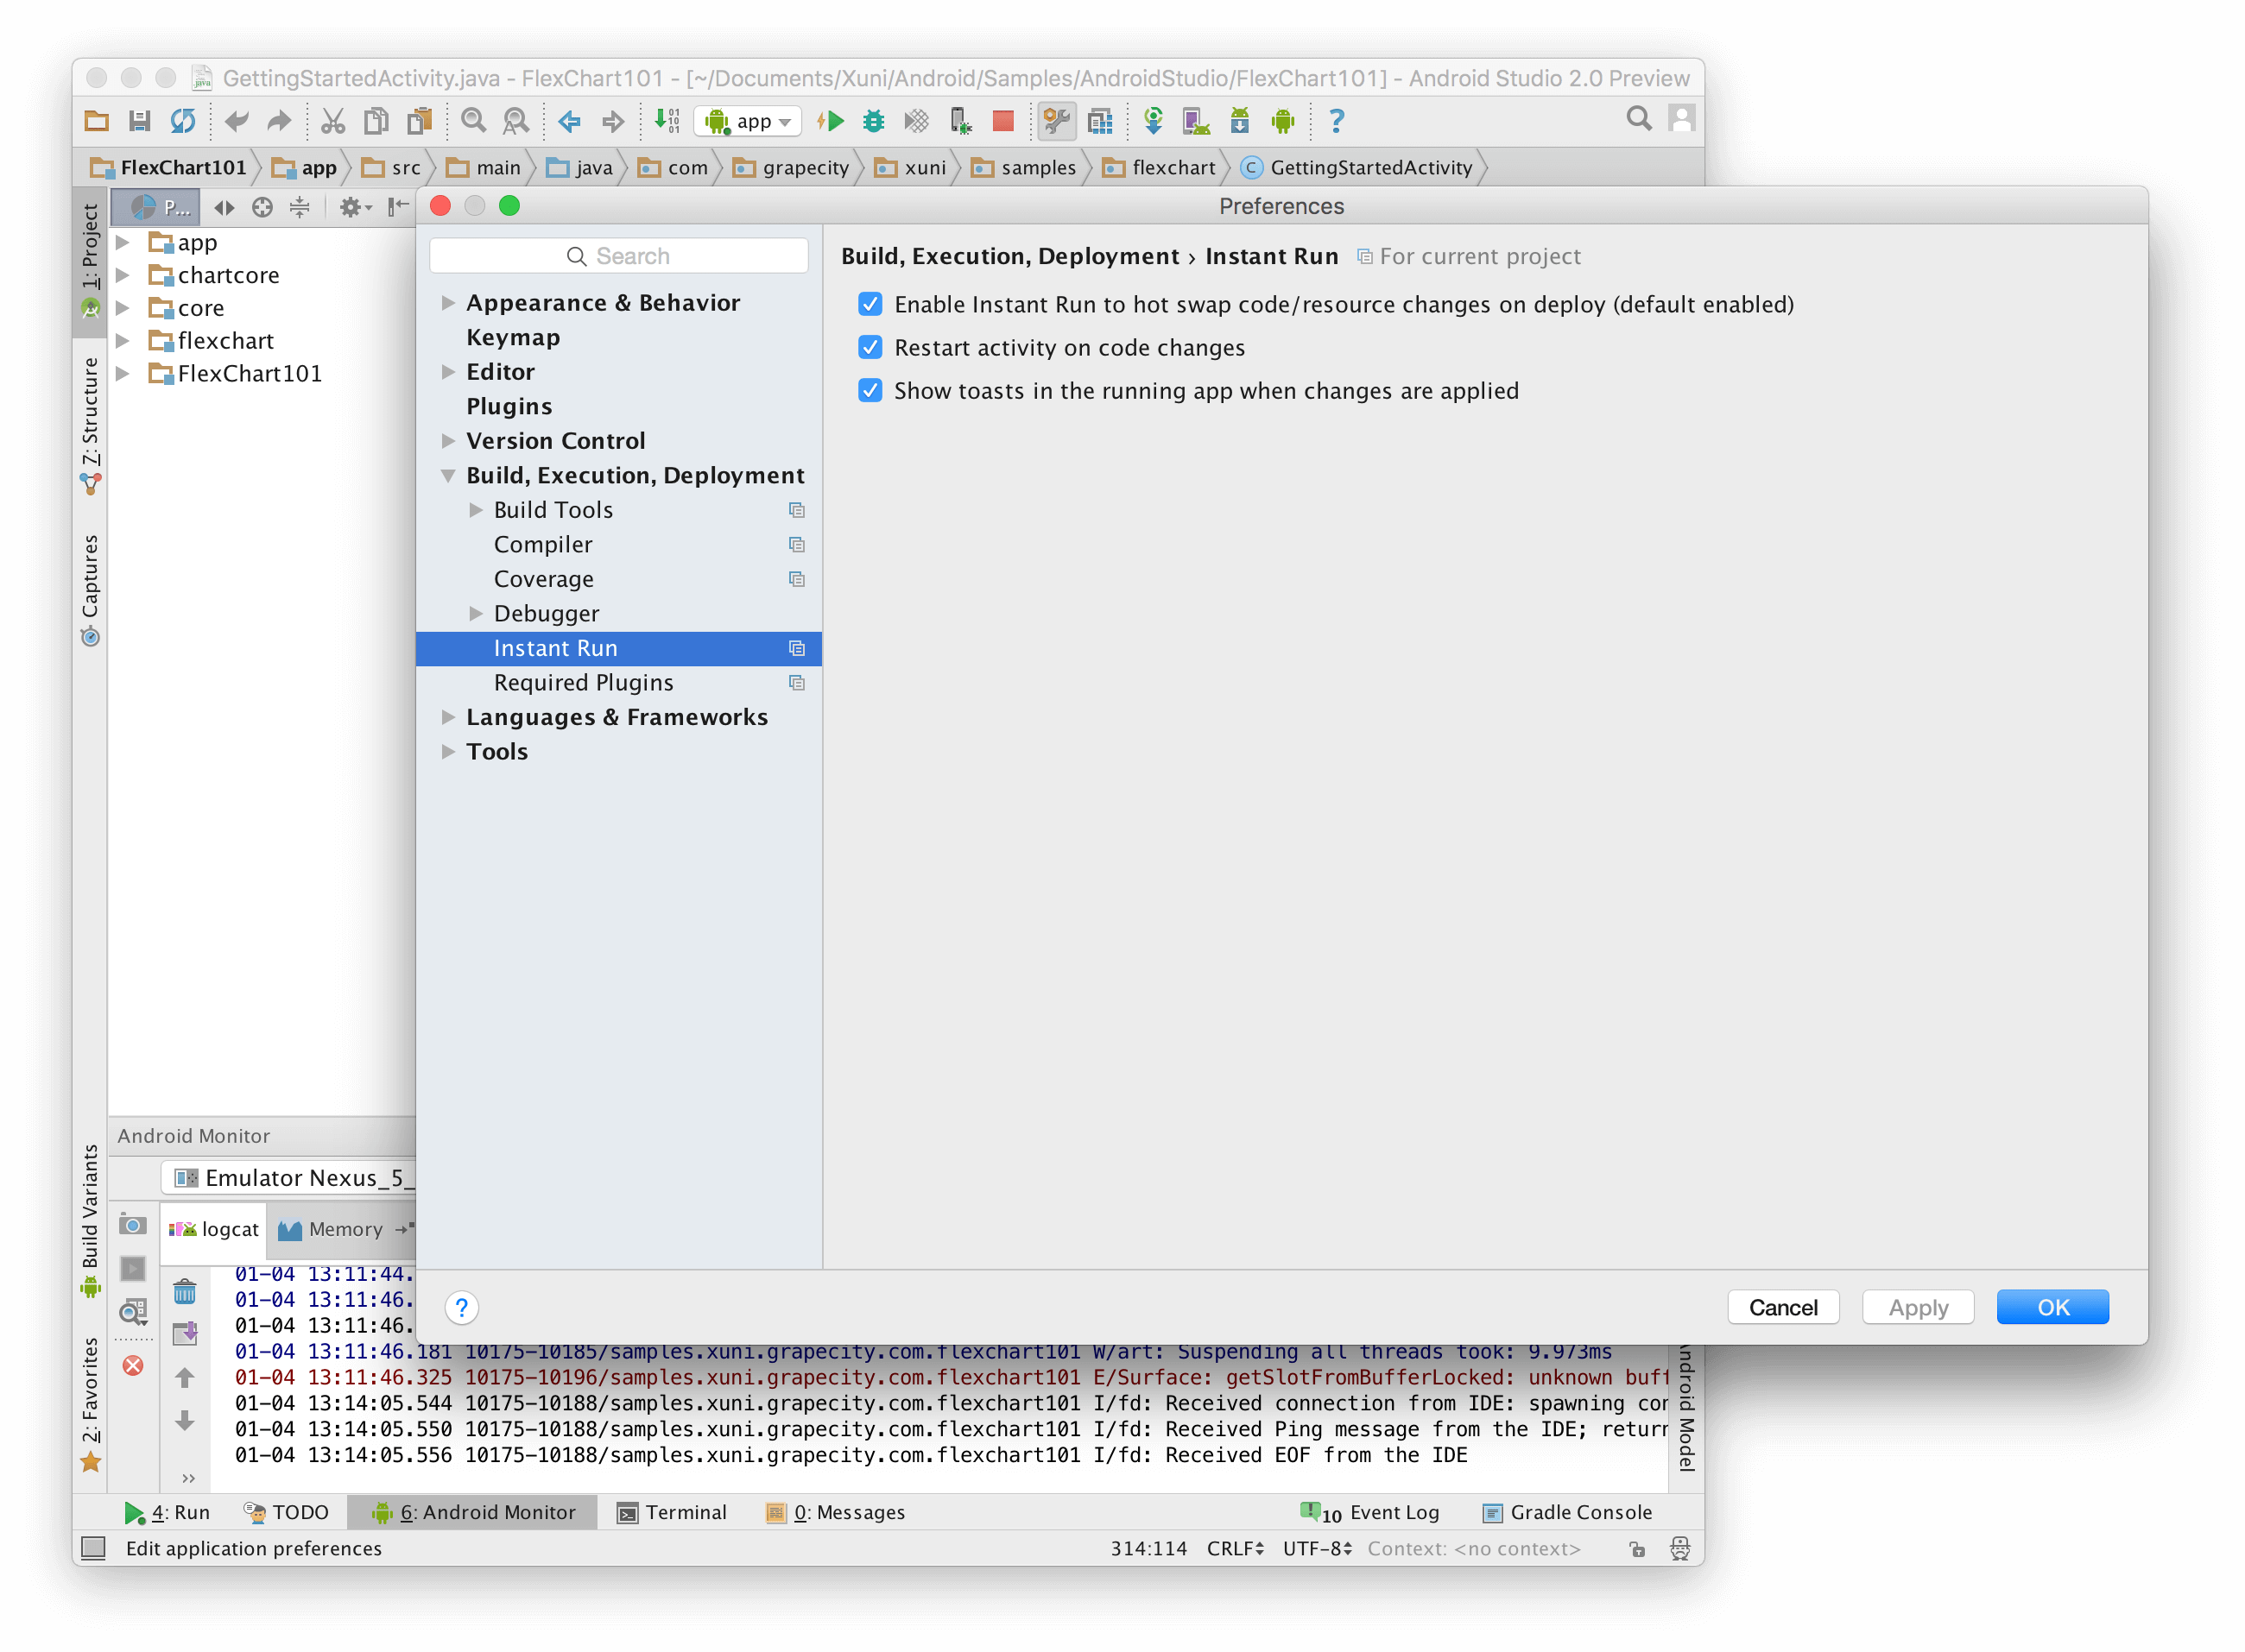Toggle Enable Instant Run checkbox
Viewport: 2245px width, 1652px height.
pyautogui.click(x=870, y=304)
